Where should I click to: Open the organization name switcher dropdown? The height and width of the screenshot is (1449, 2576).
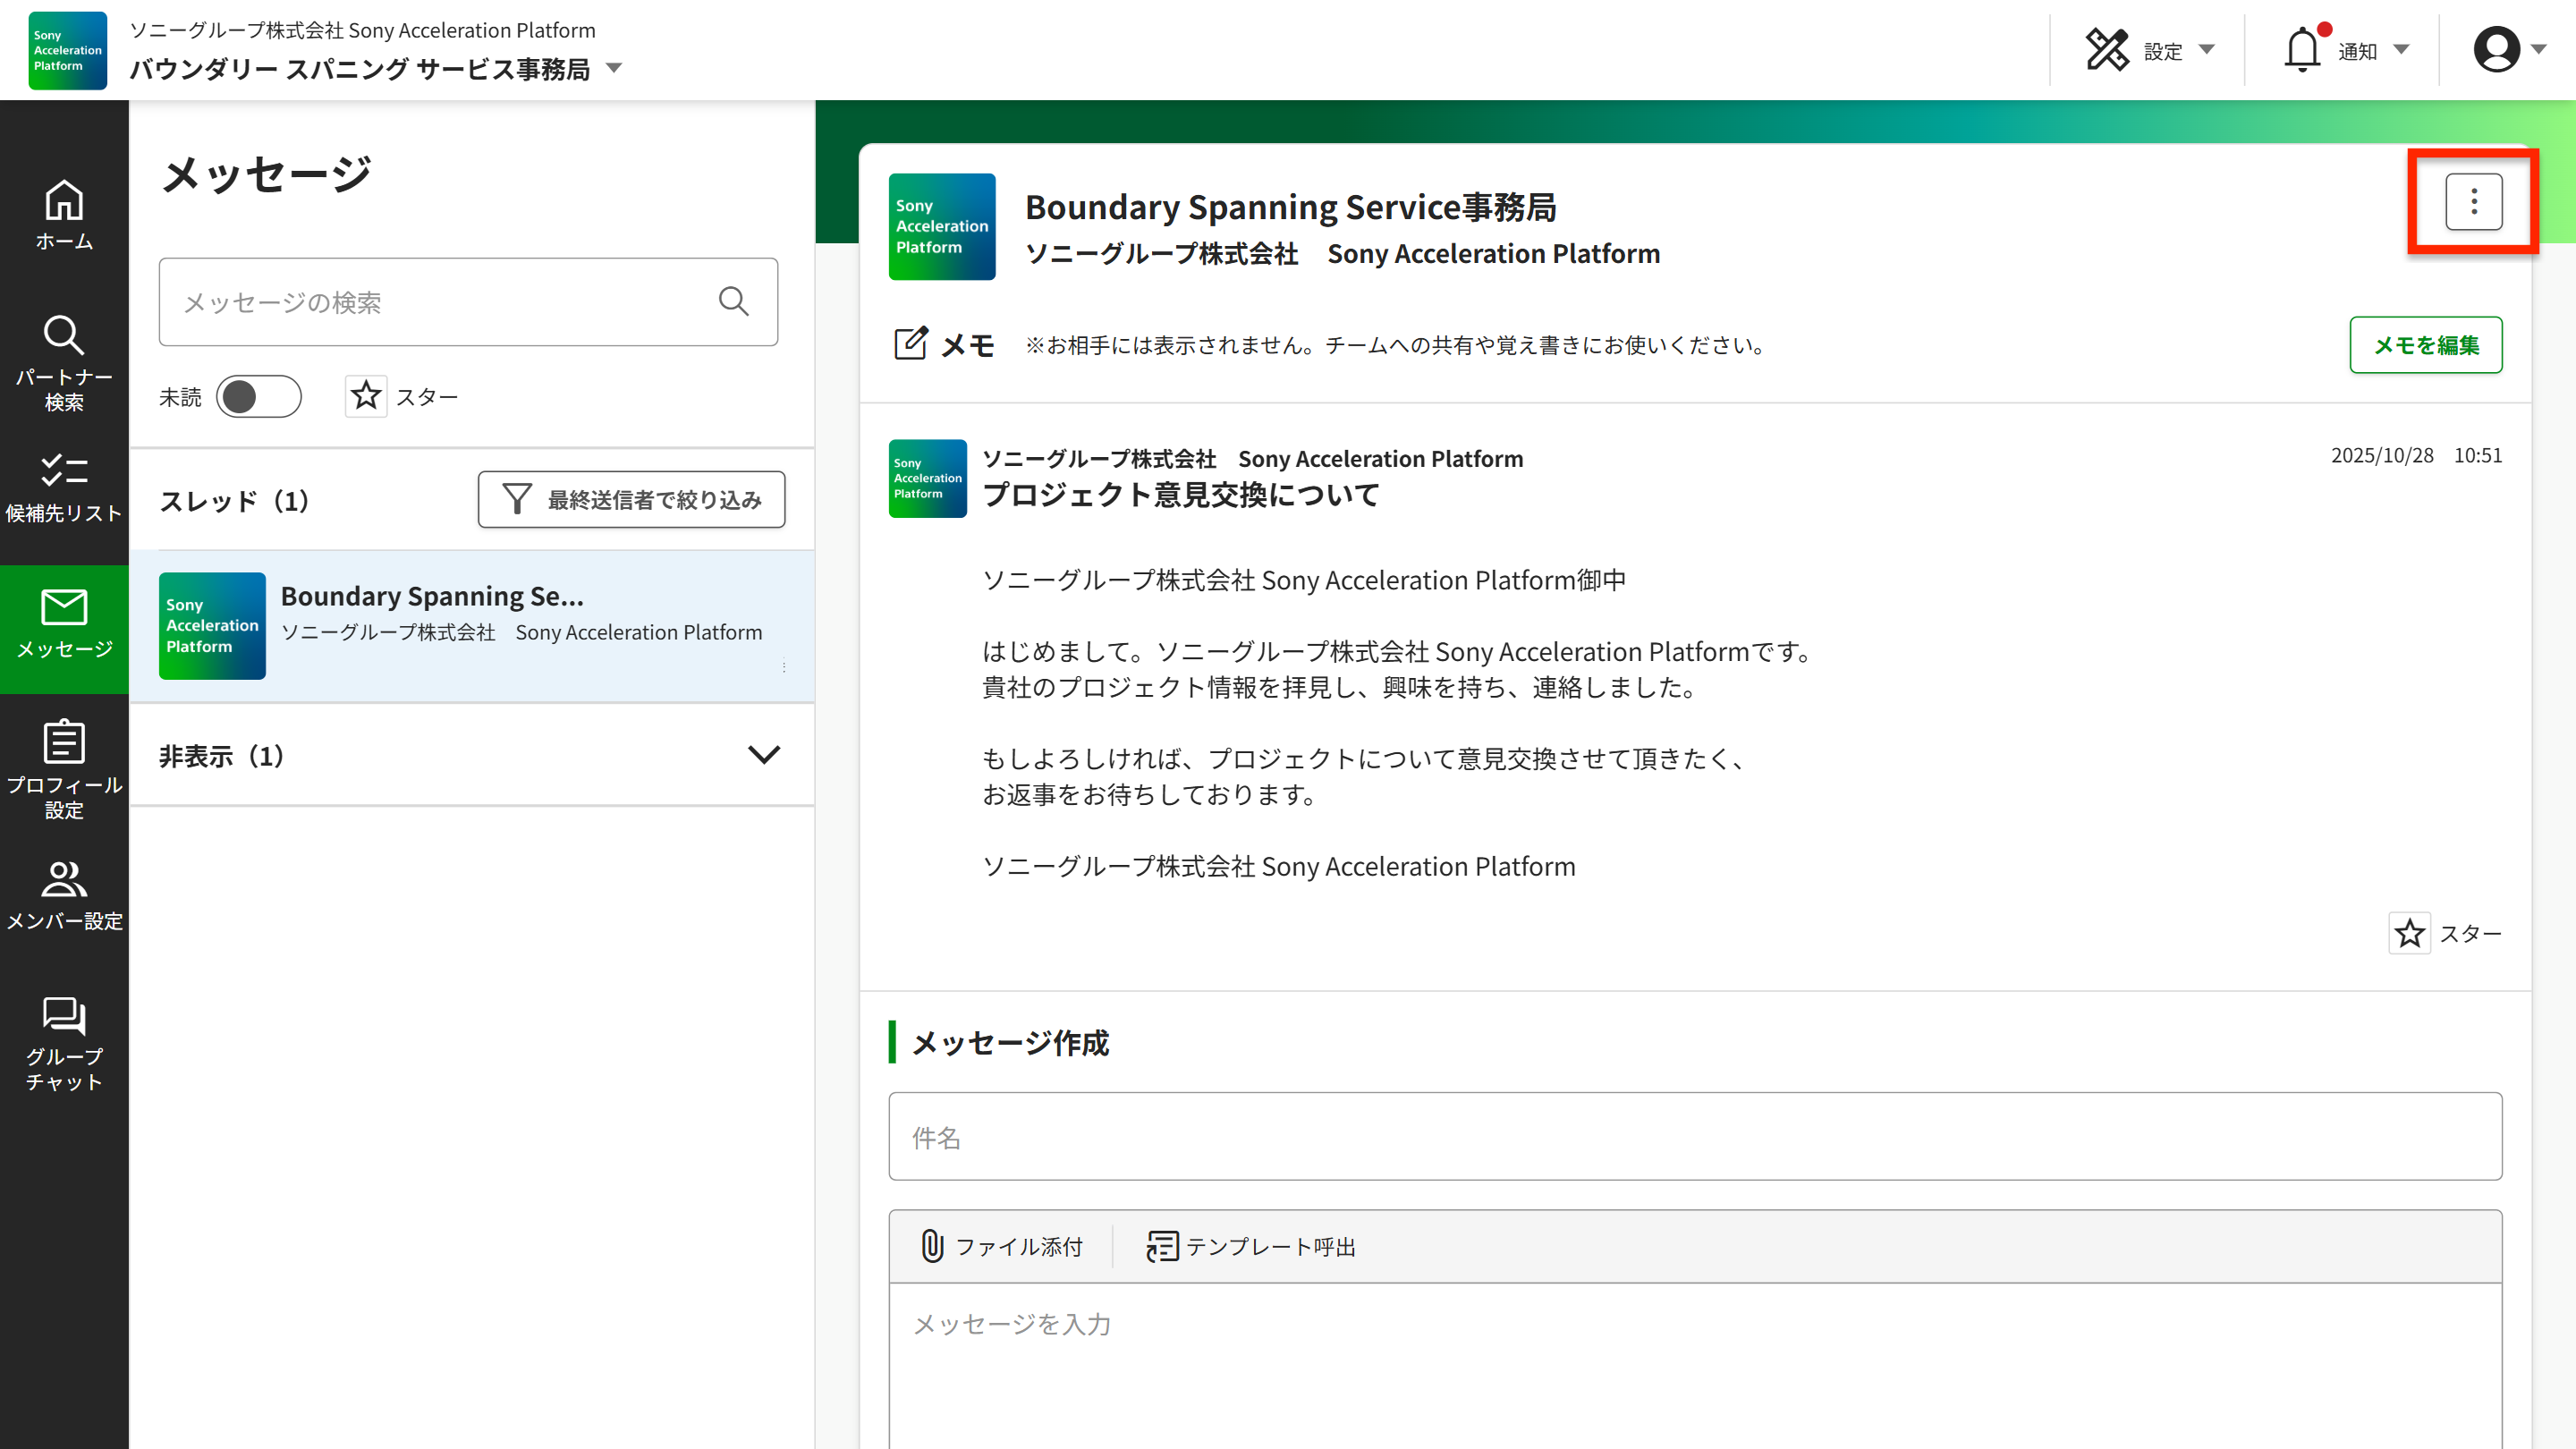coord(614,68)
